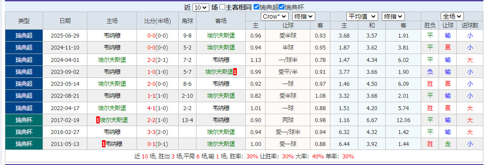The width and height of the screenshot is (486, 165).
Task: Click the 走 handicap result in the 2011-05-13 row
Action: [x=447, y=144]
